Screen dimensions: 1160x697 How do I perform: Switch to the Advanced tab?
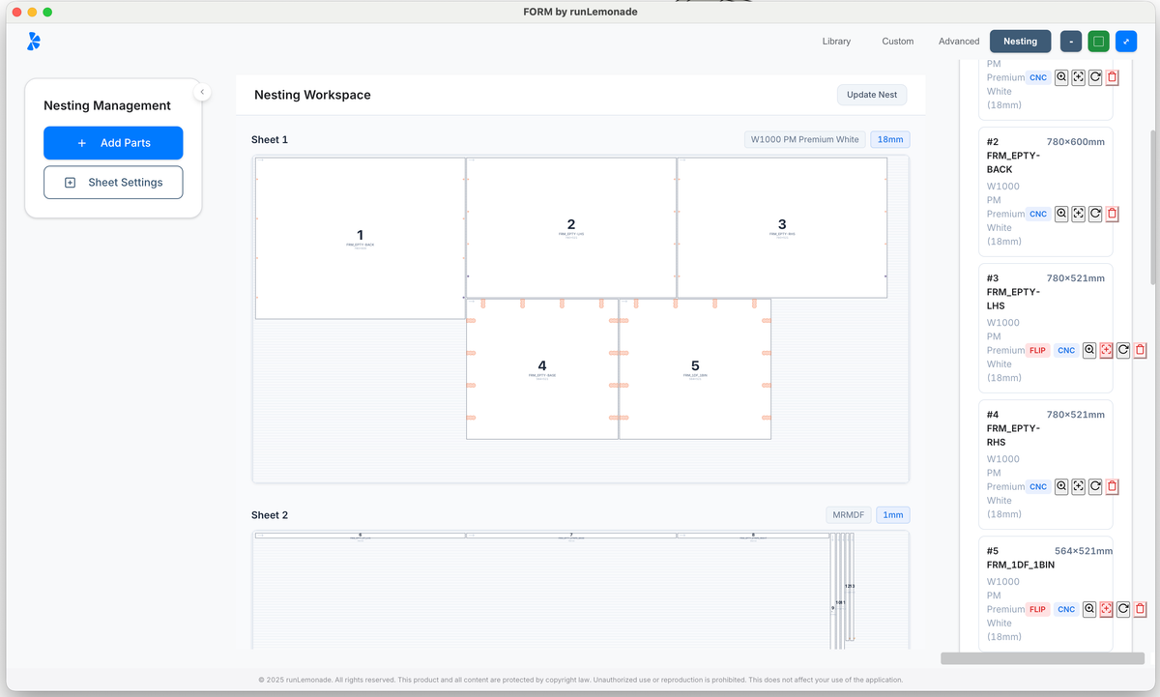958,41
